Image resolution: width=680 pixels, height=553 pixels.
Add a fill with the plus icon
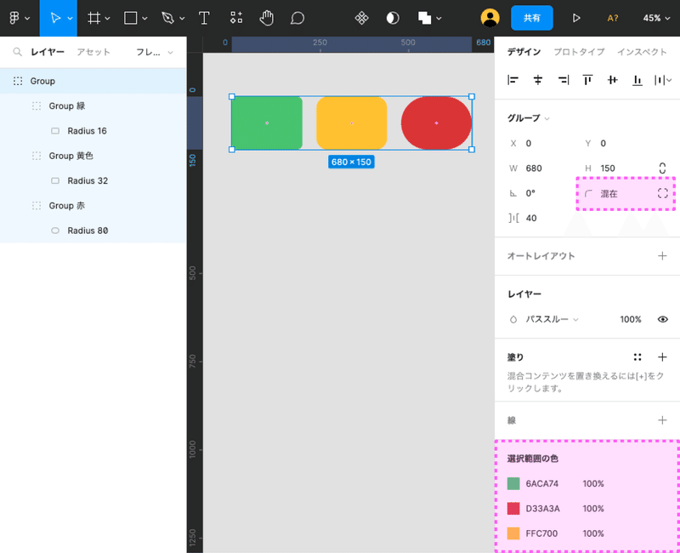[662, 356]
